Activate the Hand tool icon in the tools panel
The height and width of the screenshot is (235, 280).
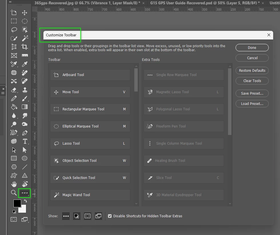point(14,184)
